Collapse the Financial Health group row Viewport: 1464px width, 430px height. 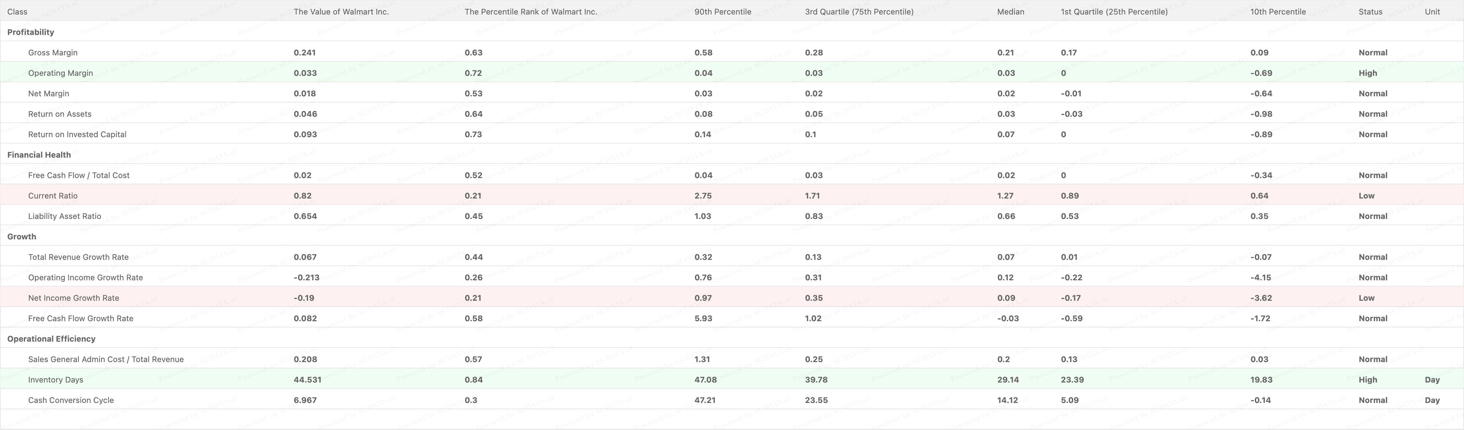point(39,155)
